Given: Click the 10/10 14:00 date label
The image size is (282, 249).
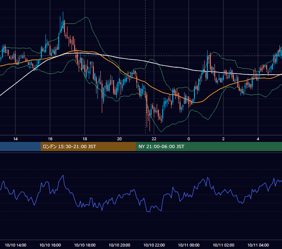Looking at the screenshot, I should pos(15,245).
